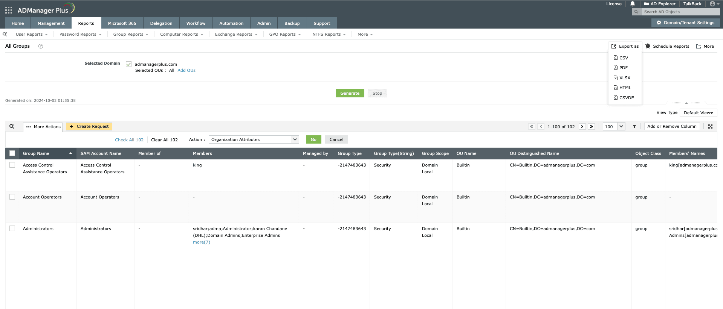The width and height of the screenshot is (723, 309).
Task: Switch to the Delegation tab
Action: coord(161,23)
